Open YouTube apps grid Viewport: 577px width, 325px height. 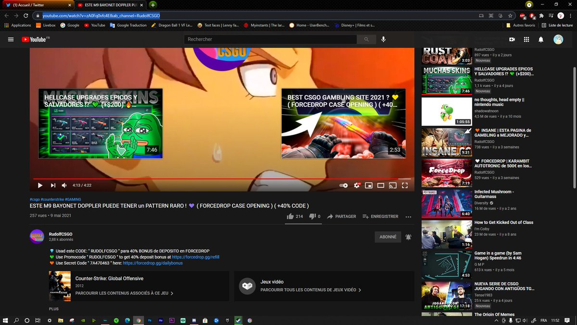527,39
